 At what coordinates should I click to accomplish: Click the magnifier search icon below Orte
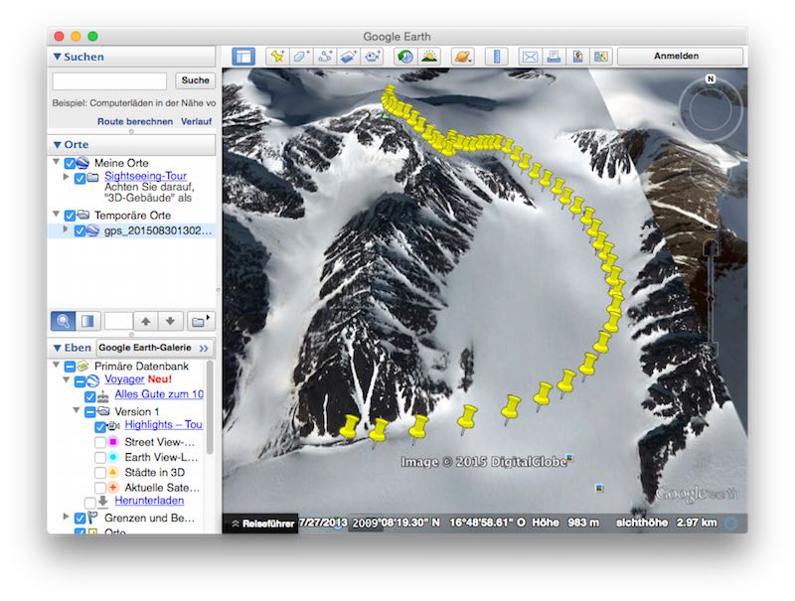pyautogui.click(x=64, y=321)
